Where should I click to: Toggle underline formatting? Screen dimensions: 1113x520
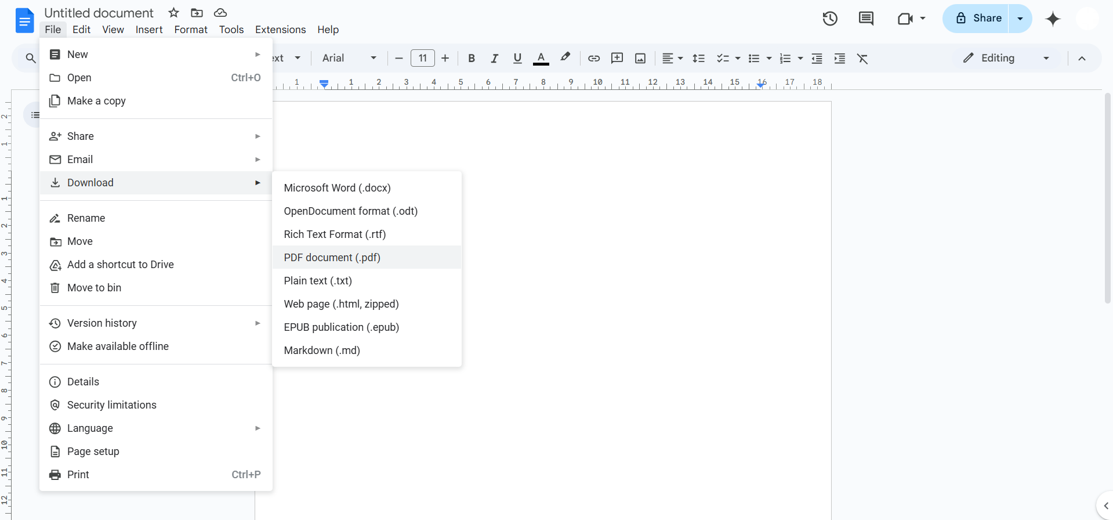tap(517, 58)
